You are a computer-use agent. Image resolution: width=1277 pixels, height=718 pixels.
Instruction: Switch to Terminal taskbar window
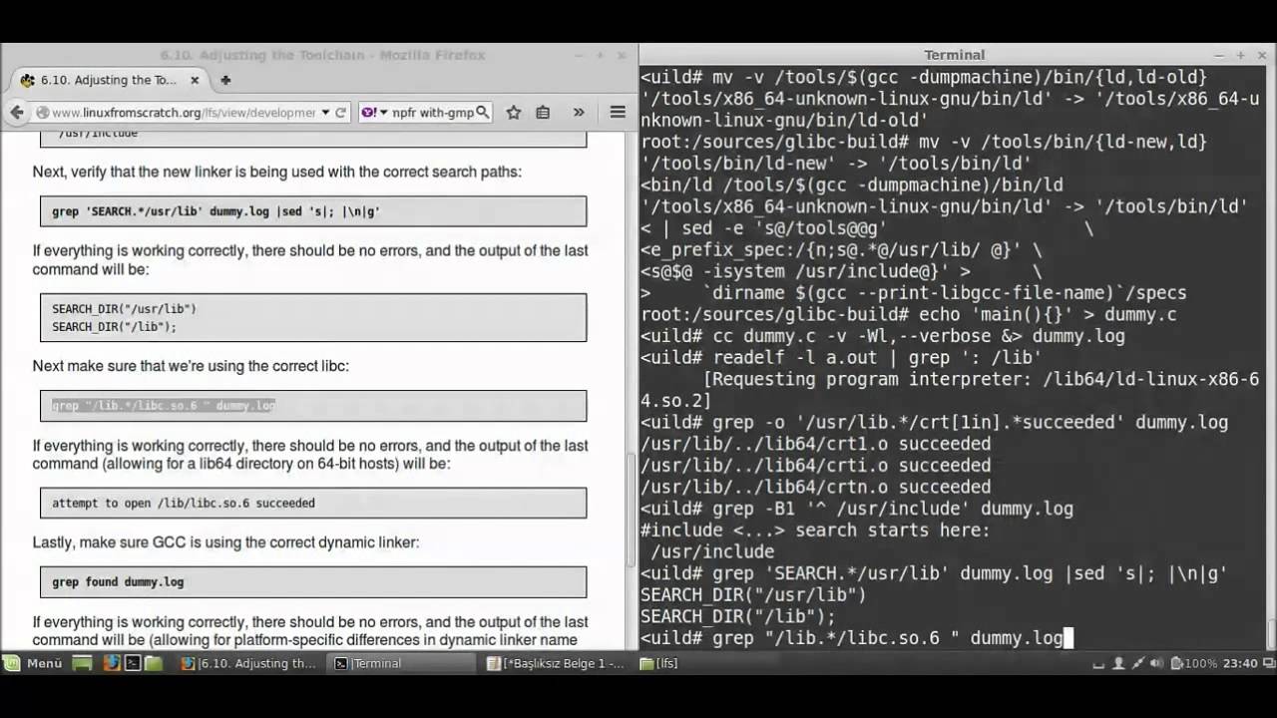click(x=403, y=663)
